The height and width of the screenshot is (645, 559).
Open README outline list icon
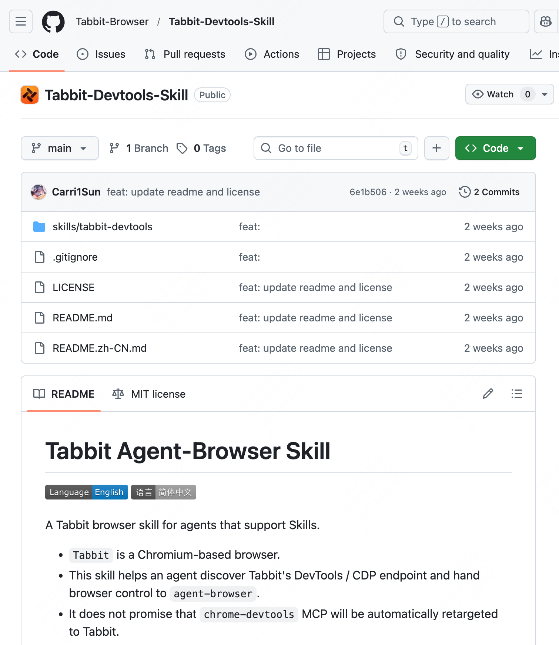point(517,394)
